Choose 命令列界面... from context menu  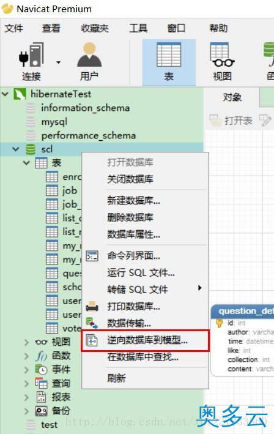[145, 256]
